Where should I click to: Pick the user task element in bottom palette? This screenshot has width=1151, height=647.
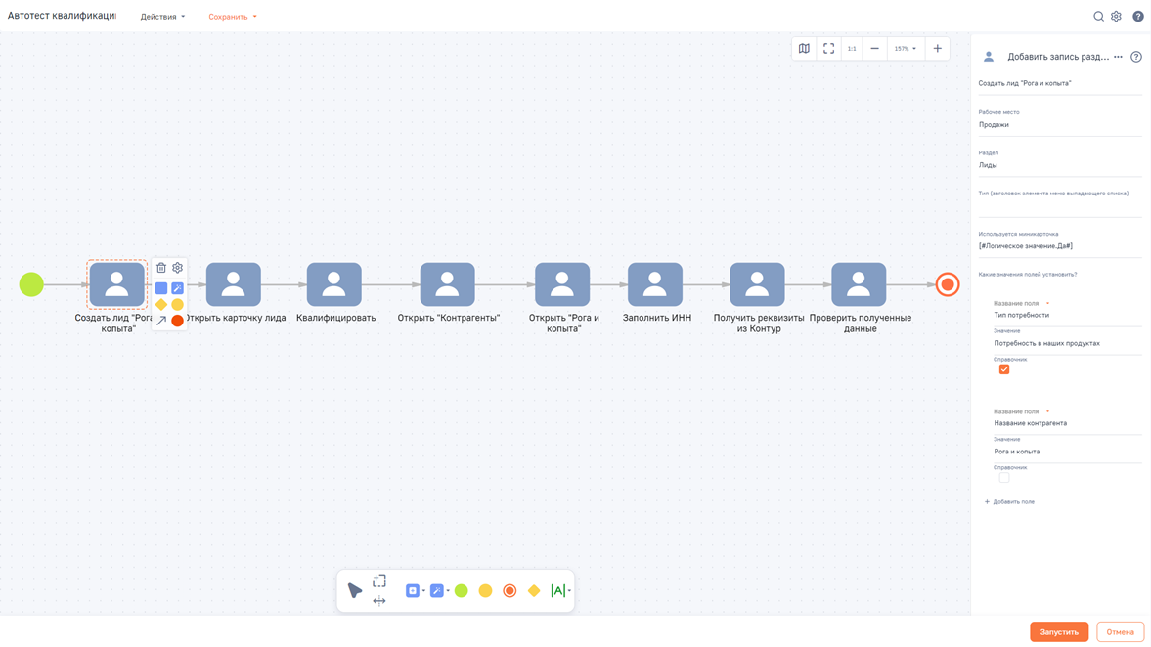tap(413, 590)
